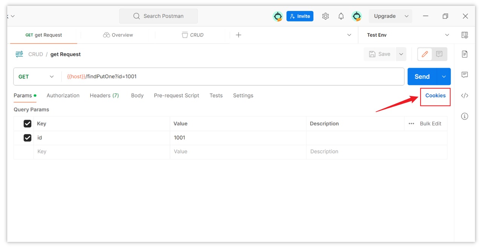Click the Invite button
The height and width of the screenshot is (248, 482).
tap(300, 16)
